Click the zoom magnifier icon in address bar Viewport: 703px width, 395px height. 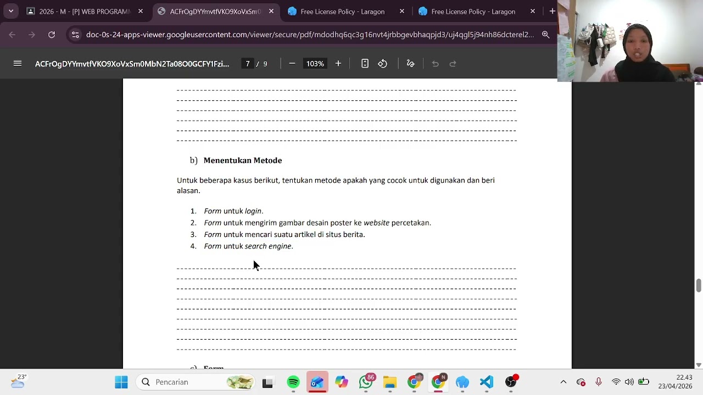545,35
